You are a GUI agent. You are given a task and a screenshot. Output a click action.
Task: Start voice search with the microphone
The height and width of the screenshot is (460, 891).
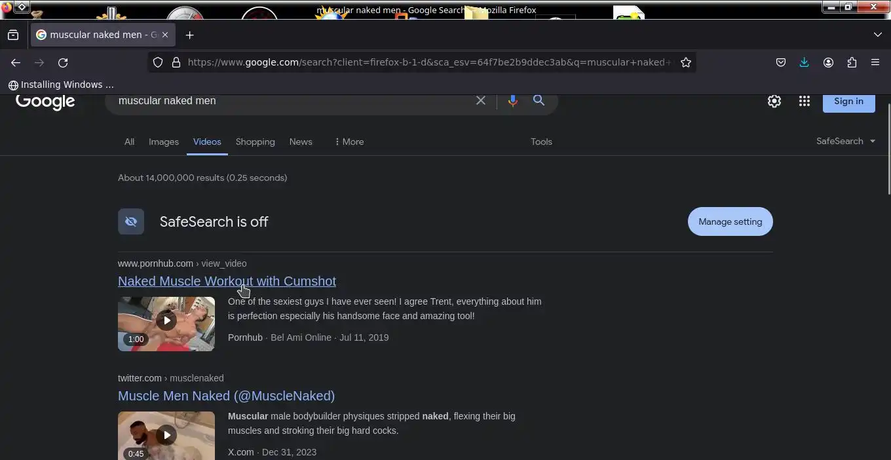point(513,100)
